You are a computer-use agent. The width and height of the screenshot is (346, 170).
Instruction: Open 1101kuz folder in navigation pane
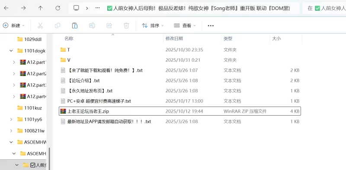[29, 108]
